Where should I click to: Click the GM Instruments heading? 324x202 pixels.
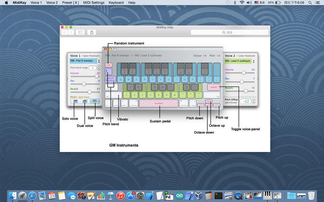[124, 145]
